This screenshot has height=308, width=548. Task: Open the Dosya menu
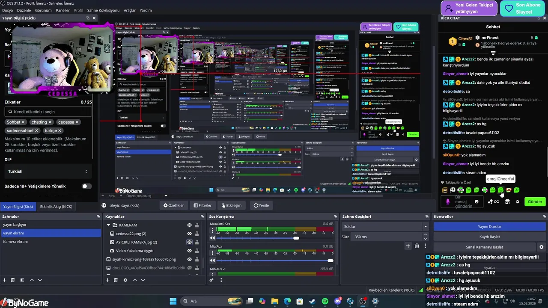coord(8,10)
